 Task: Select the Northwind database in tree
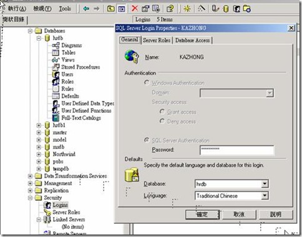click(64, 154)
